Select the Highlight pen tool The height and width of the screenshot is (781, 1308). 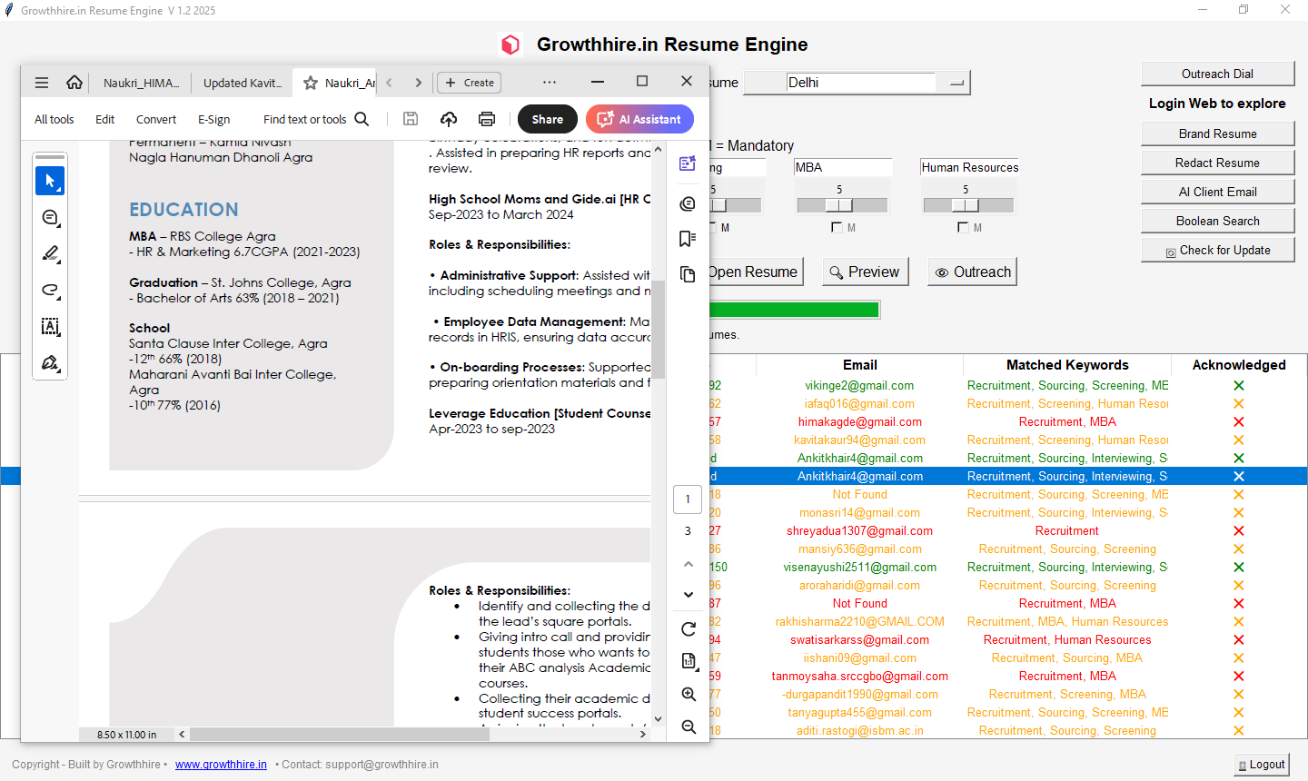coord(50,254)
